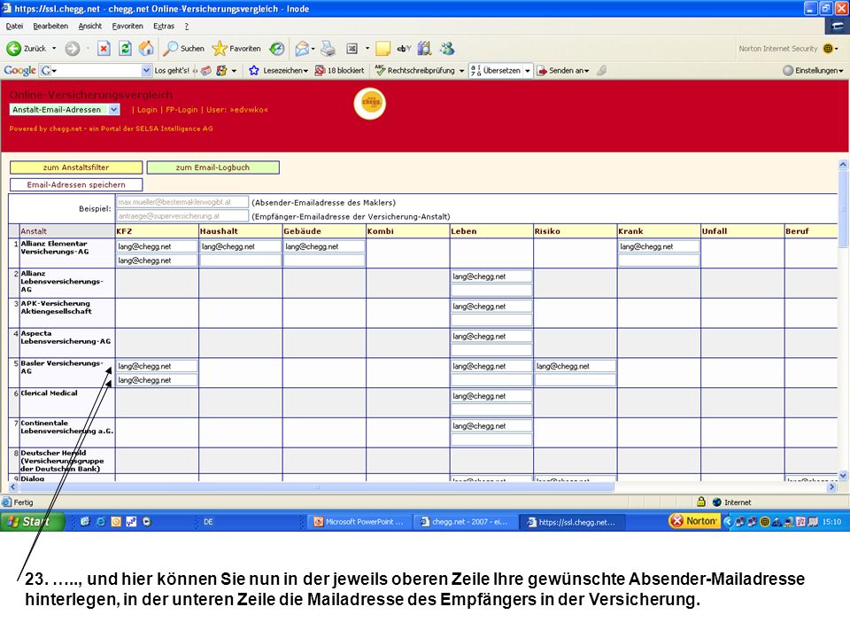Click the eBay toolbar icon
This screenshot has height=638, width=850.
tap(404, 49)
